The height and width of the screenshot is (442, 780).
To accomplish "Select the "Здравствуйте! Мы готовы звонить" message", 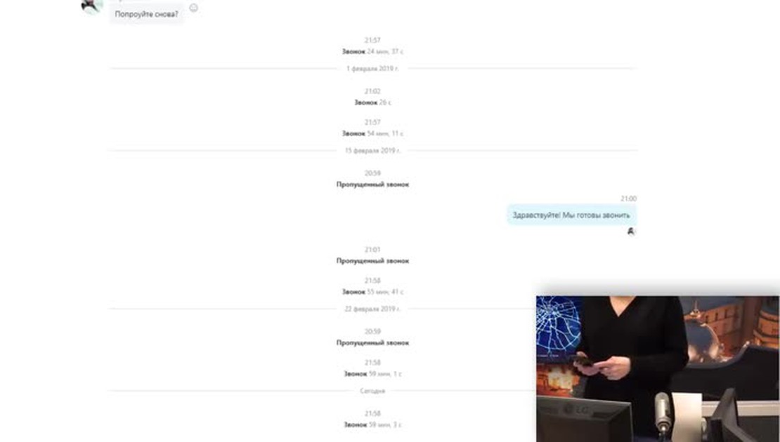I will pyautogui.click(x=571, y=215).
